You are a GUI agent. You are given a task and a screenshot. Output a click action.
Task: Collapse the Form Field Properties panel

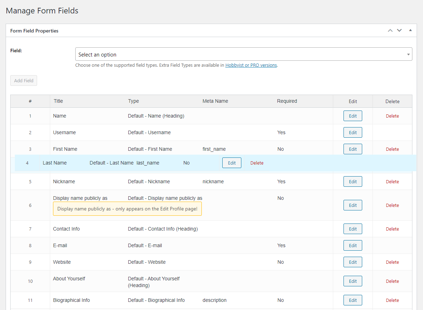click(410, 30)
